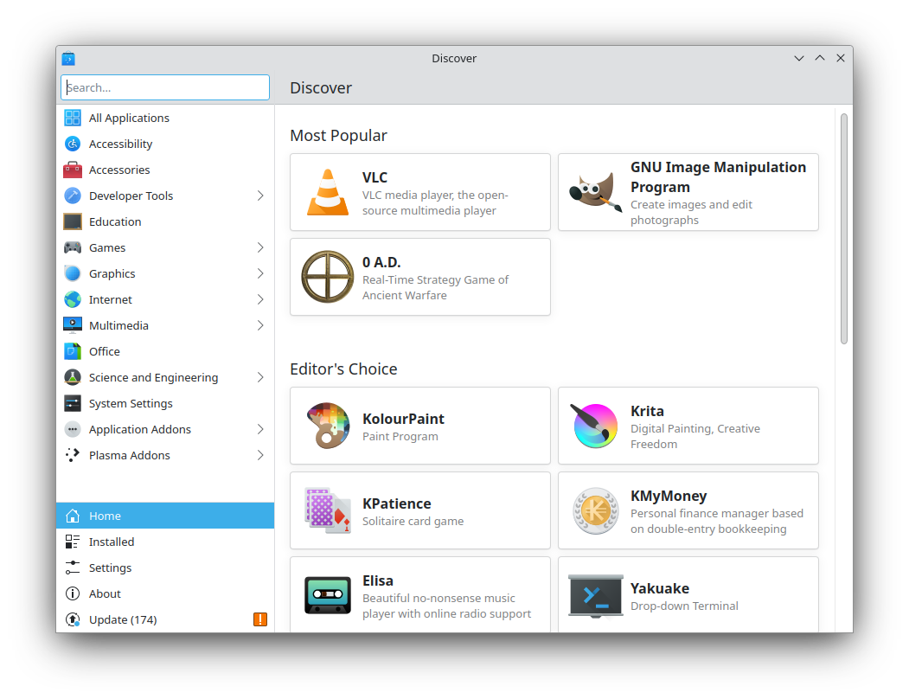Click the 0 A.D. shield icon

coord(327,277)
